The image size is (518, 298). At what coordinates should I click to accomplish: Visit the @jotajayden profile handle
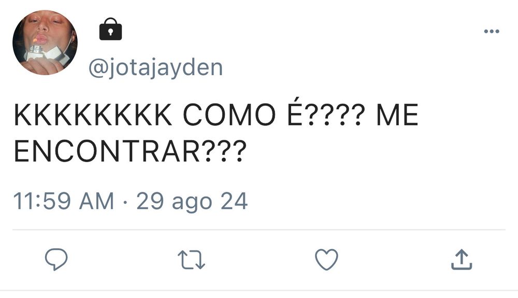pos(155,68)
